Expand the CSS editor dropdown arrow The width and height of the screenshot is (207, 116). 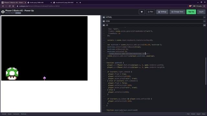pyautogui.click(x=204, y=21)
